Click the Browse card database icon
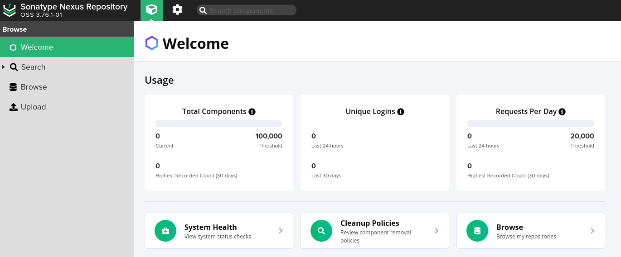 pyautogui.click(x=477, y=231)
